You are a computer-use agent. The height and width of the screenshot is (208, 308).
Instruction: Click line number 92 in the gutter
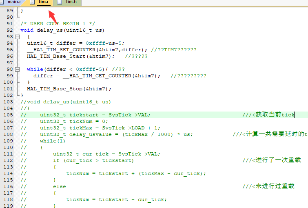(x=10, y=30)
